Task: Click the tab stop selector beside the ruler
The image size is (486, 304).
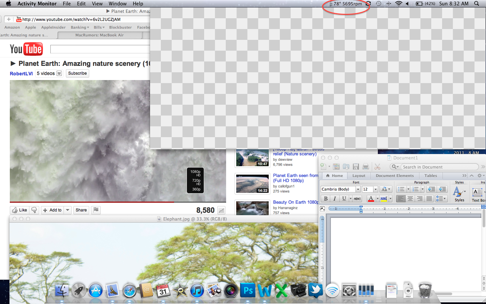Action: pyautogui.click(x=322, y=209)
